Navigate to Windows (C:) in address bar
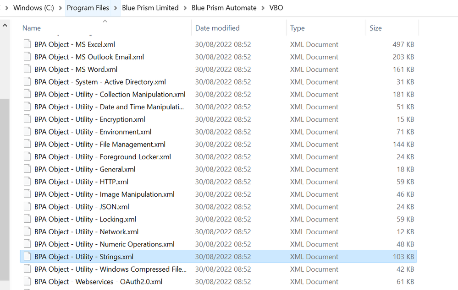The height and width of the screenshot is (290, 458). [x=33, y=8]
